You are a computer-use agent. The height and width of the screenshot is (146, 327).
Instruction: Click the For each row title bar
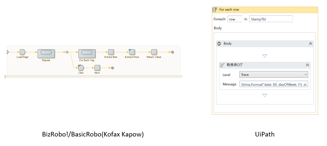265,10
